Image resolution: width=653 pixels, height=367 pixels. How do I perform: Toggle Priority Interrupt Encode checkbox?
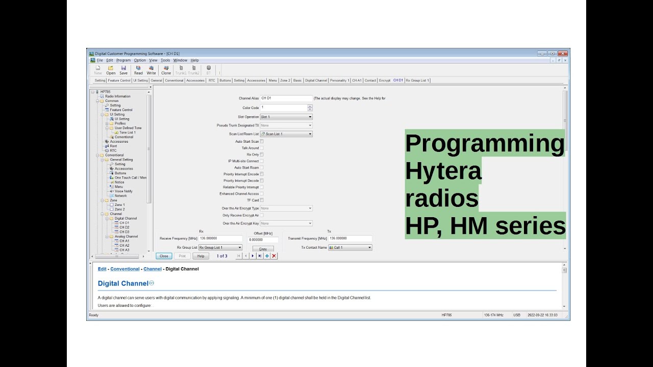[262, 174]
